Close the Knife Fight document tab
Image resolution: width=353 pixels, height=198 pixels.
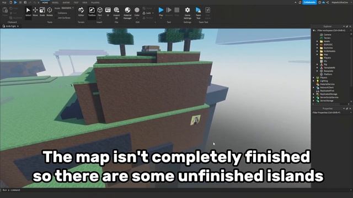pyautogui.click(x=18, y=26)
